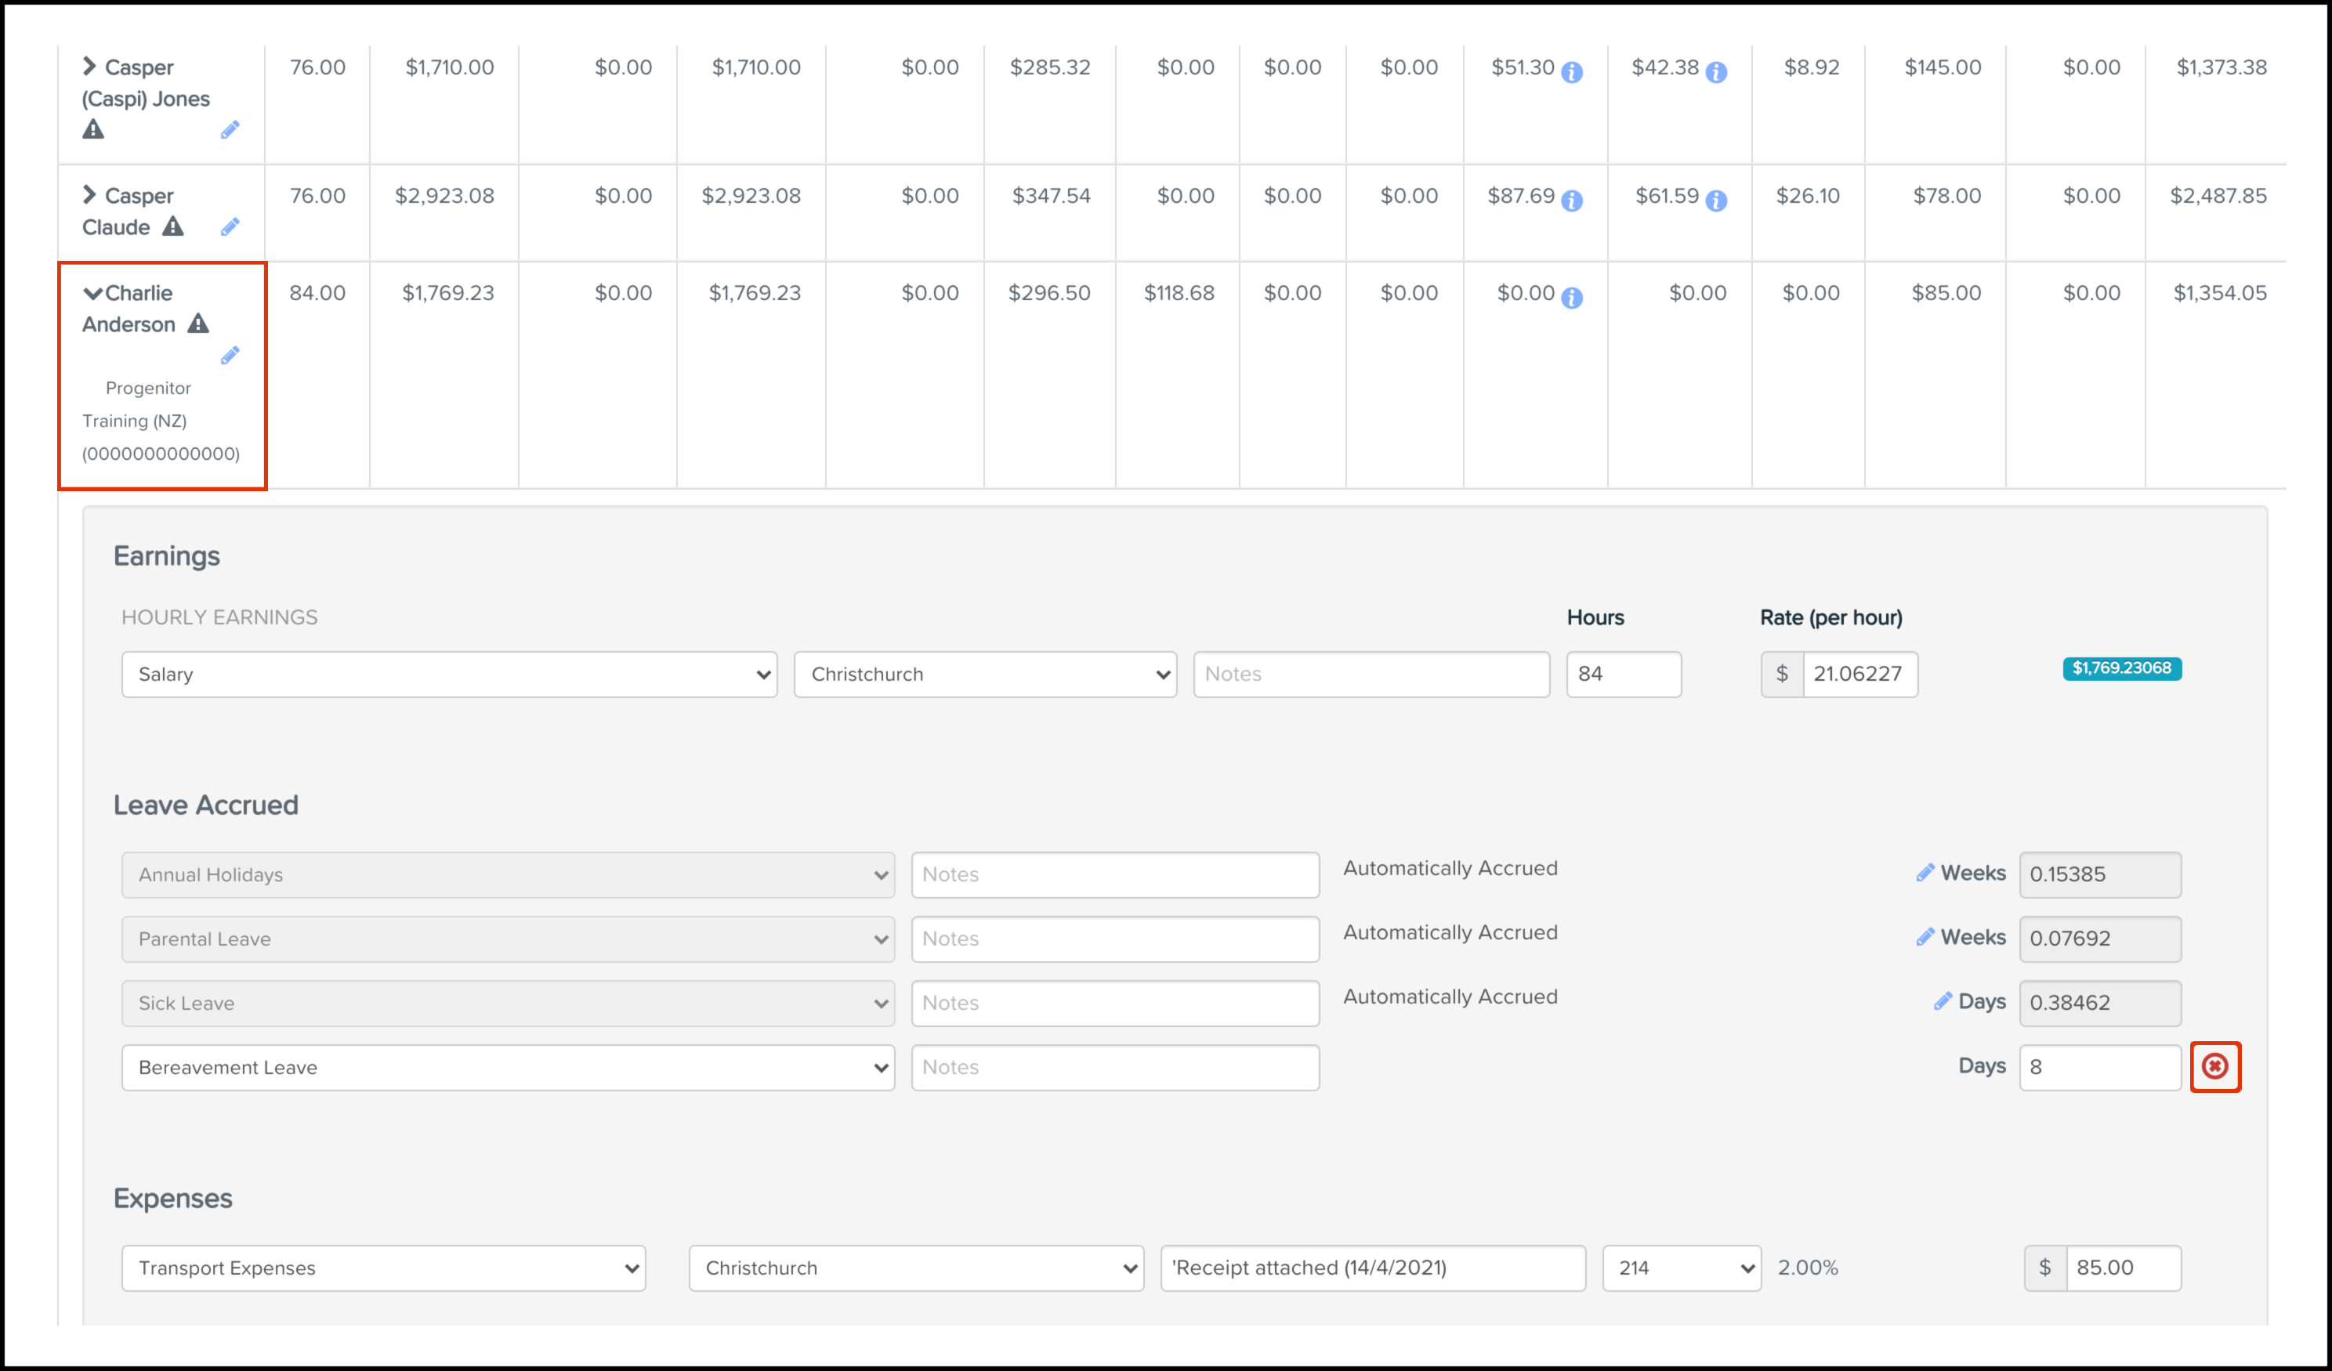Viewport: 2332px width, 1371px height.
Task: Click the edit pencil for Casper (Caspi) Jones
Action: click(x=230, y=129)
